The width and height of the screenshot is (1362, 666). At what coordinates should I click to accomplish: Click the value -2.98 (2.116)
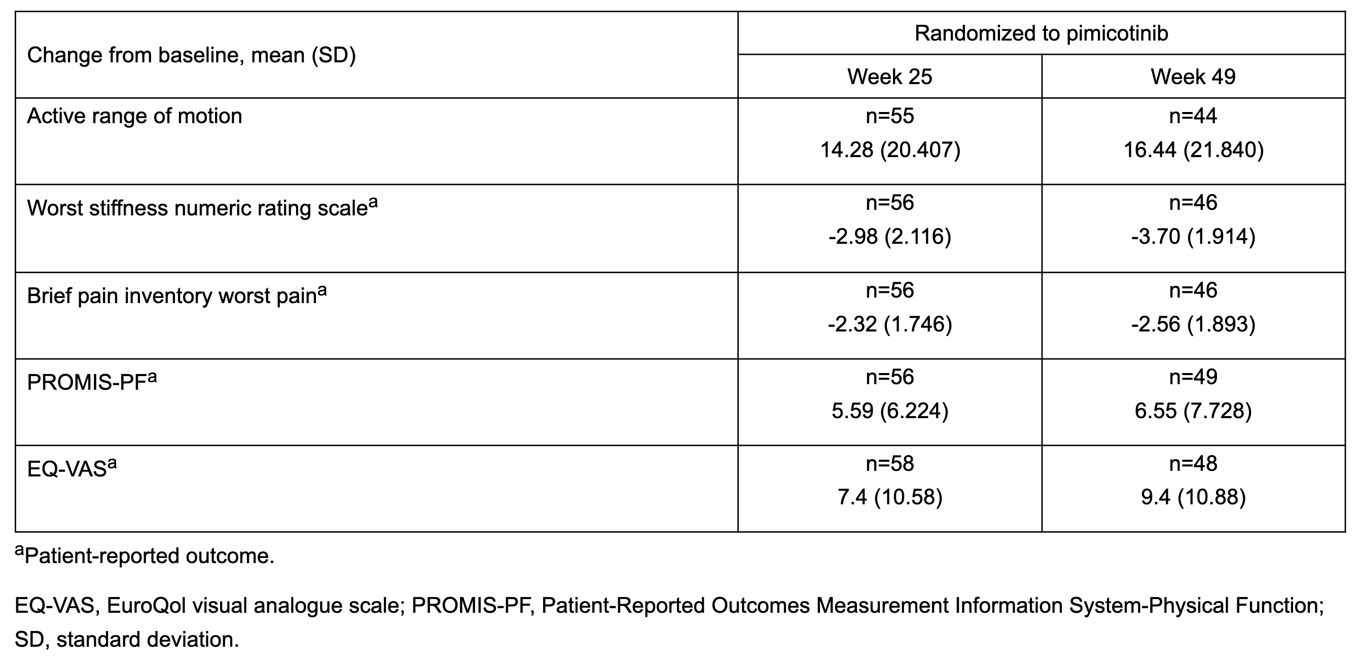coord(890,236)
